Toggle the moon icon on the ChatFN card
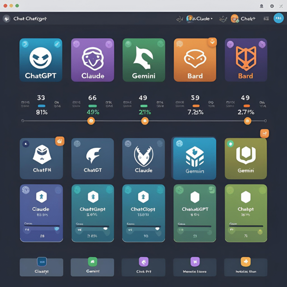The image size is (287, 287). pyautogui.click(x=26, y=144)
